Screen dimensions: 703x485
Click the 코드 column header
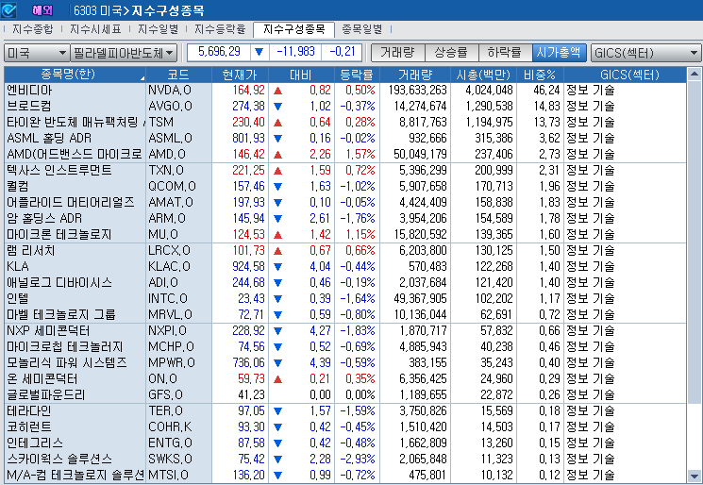click(178, 75)
